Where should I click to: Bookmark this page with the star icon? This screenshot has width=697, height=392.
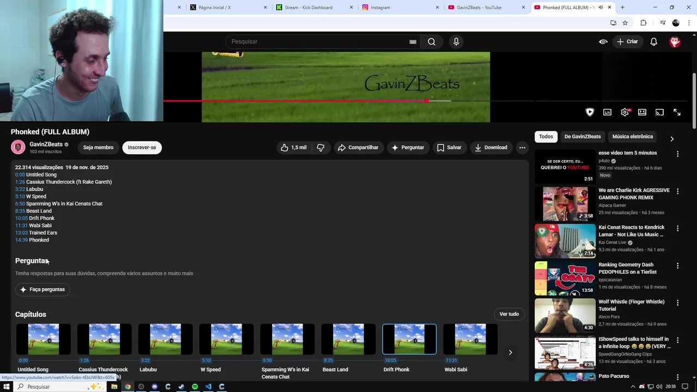tap(625, 23)
